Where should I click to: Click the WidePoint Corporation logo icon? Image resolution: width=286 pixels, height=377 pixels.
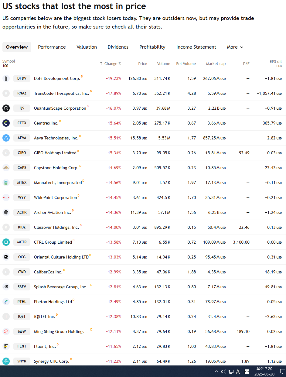(6, 197)
